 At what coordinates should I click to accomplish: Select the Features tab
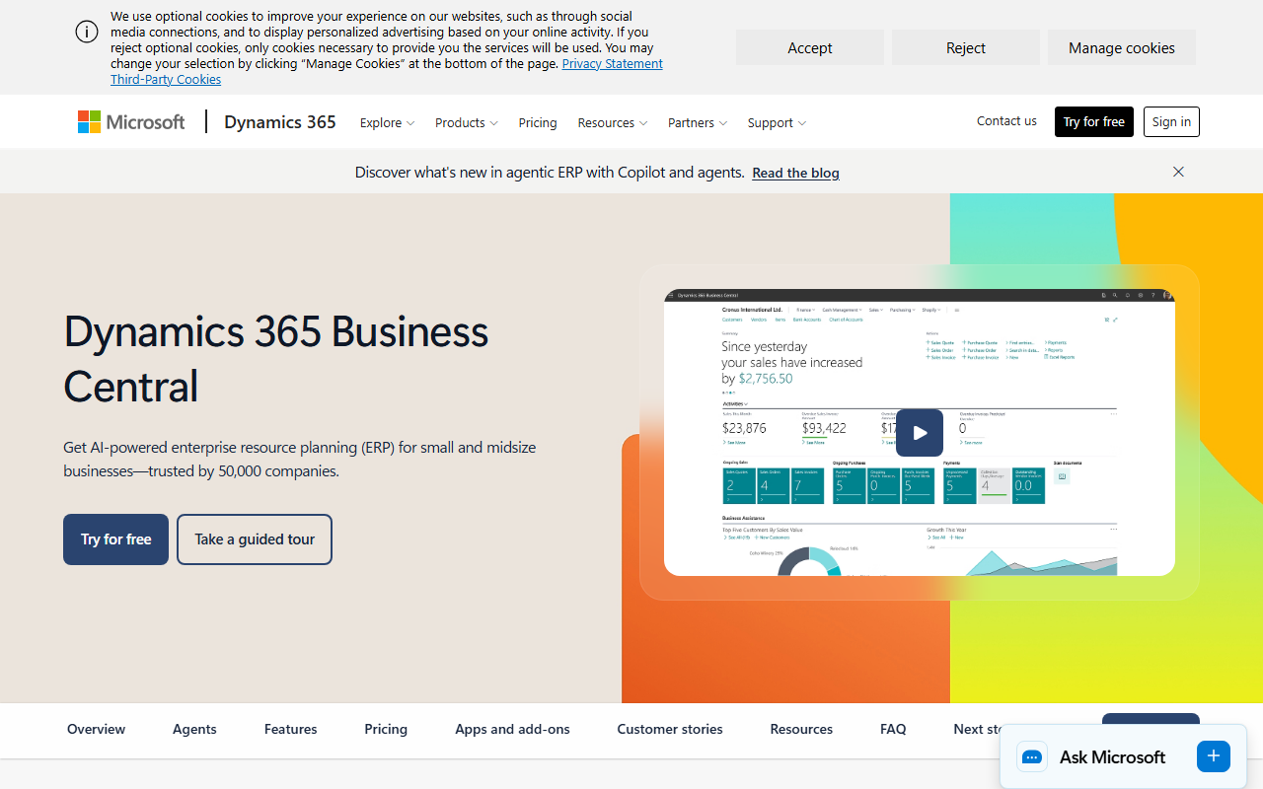pos(290,729)
